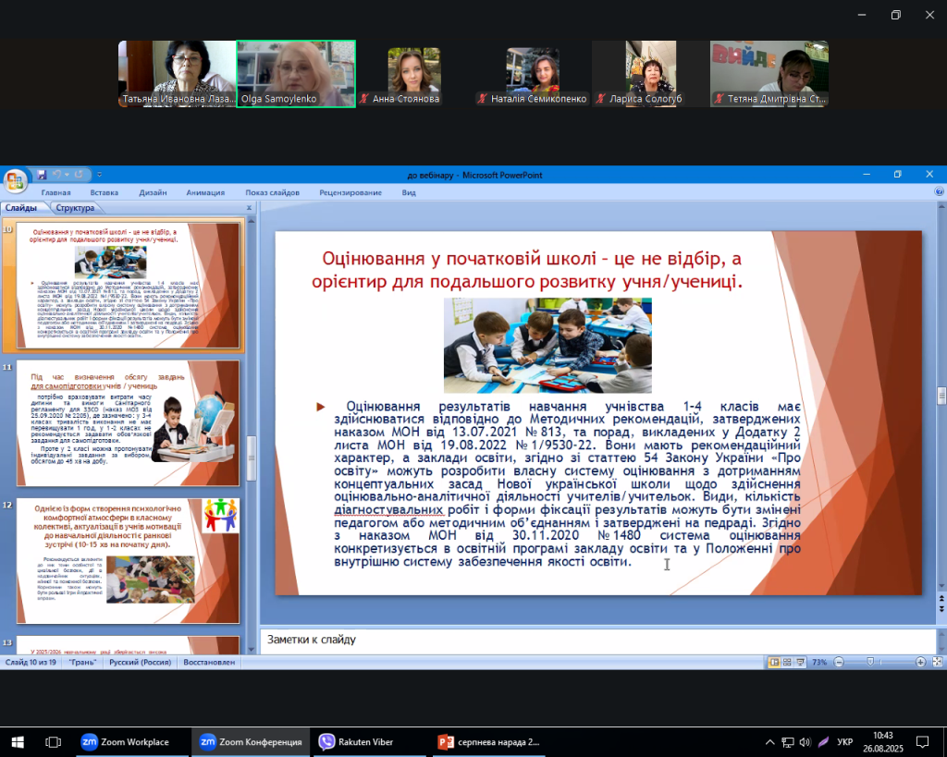Viewport: 947px width, 757px height.
Task: Select Тетяна Дмитрівна video tile in Zoom
Action: tap(769, 74)
